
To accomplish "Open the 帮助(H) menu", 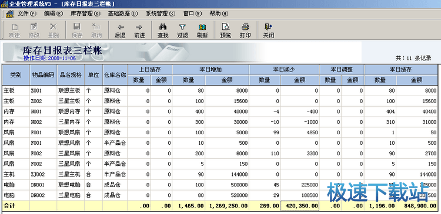I will pyautogui.click(x=219, y=13).
